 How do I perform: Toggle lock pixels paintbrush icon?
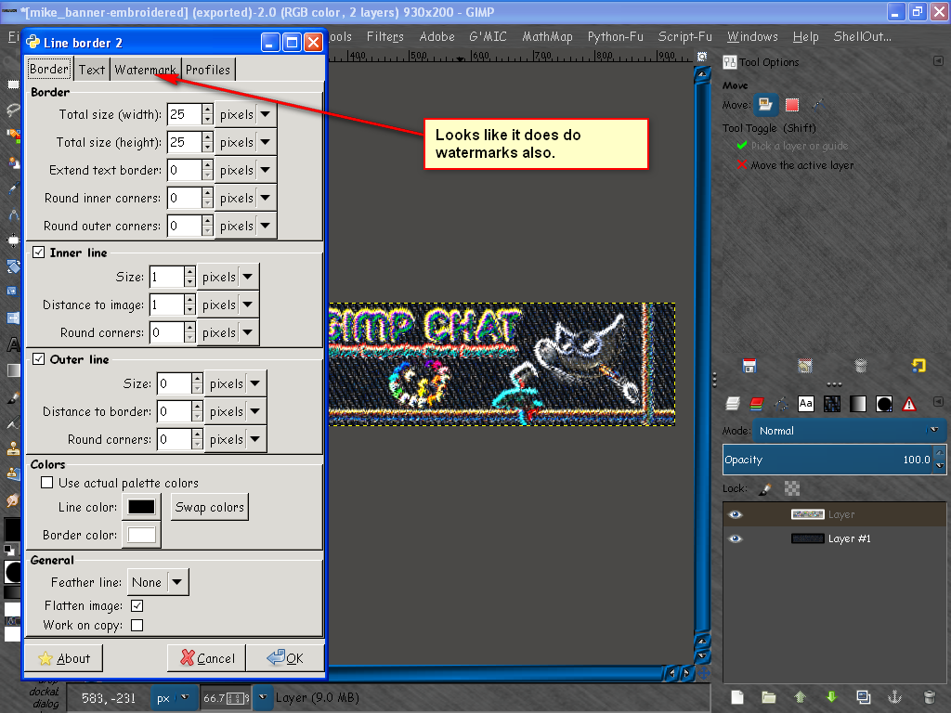click(765, 488)
